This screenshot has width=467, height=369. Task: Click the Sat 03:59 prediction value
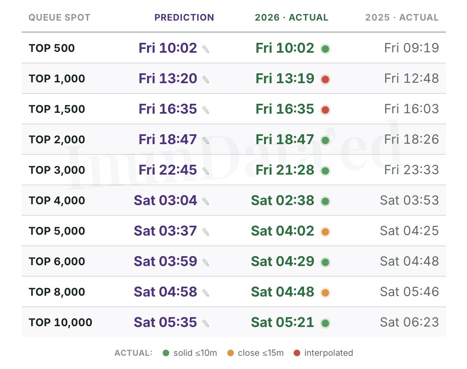tap(165, 262)
